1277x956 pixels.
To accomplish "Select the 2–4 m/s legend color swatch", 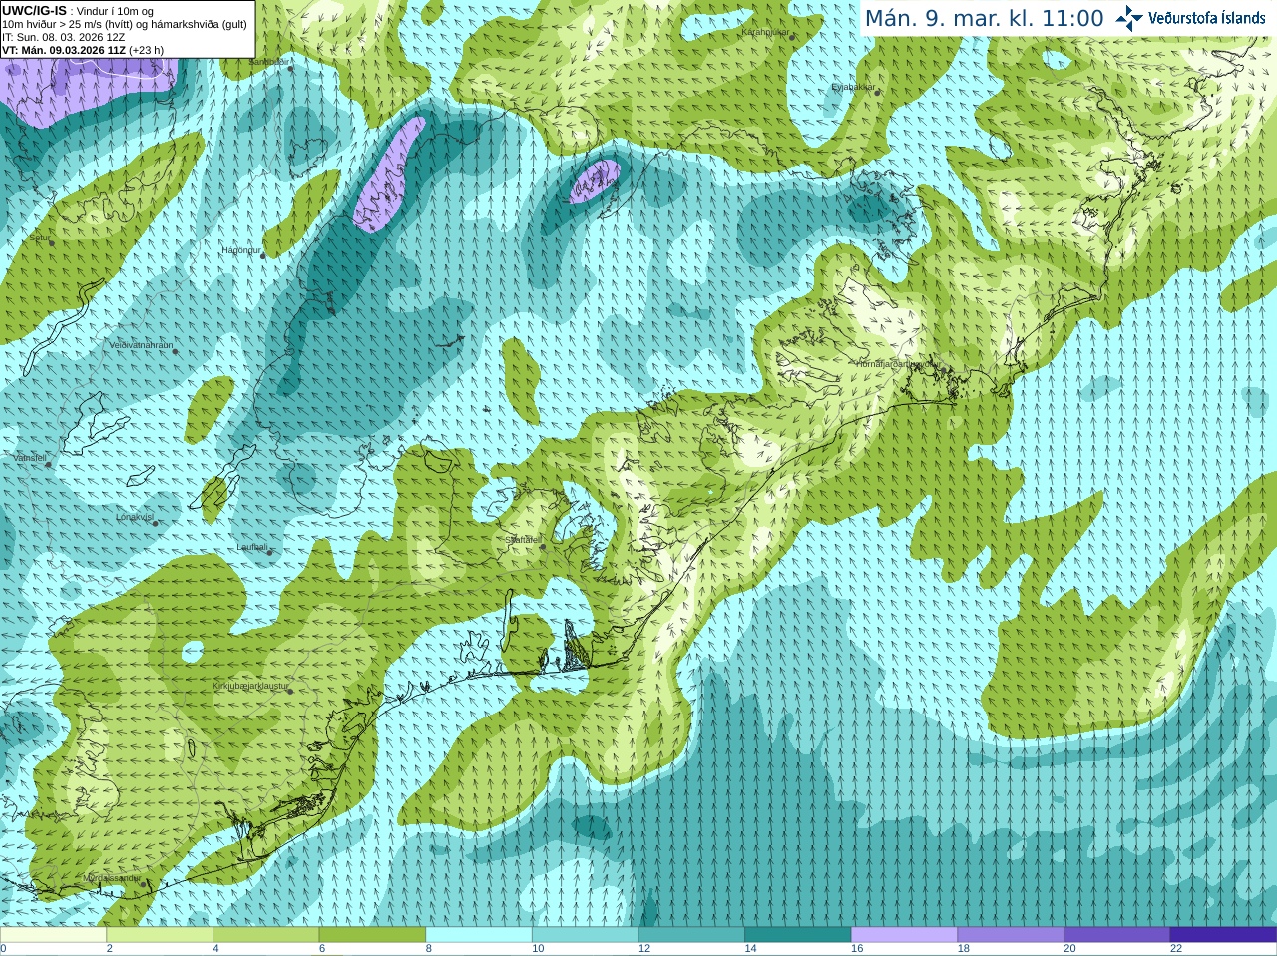I will 160,935.
